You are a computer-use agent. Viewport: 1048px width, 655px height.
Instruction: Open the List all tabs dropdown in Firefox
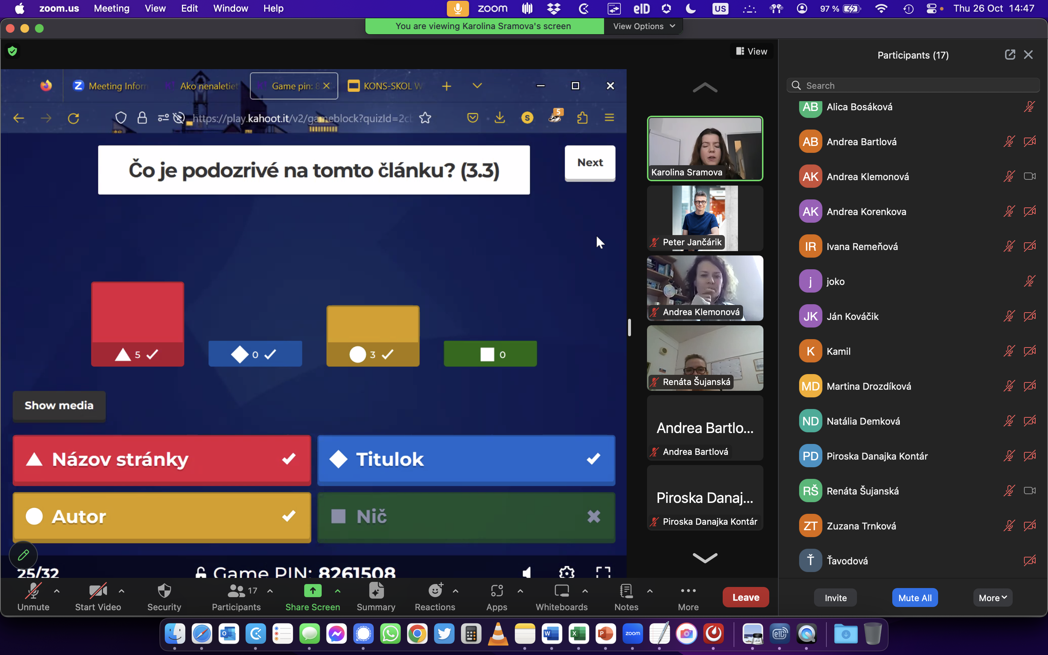(477, 86)
